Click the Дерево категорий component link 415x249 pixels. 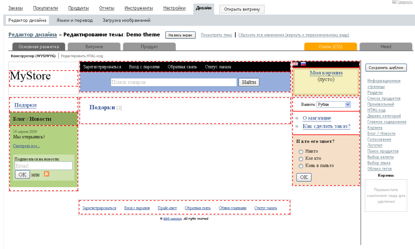click(x=384, y=116)
